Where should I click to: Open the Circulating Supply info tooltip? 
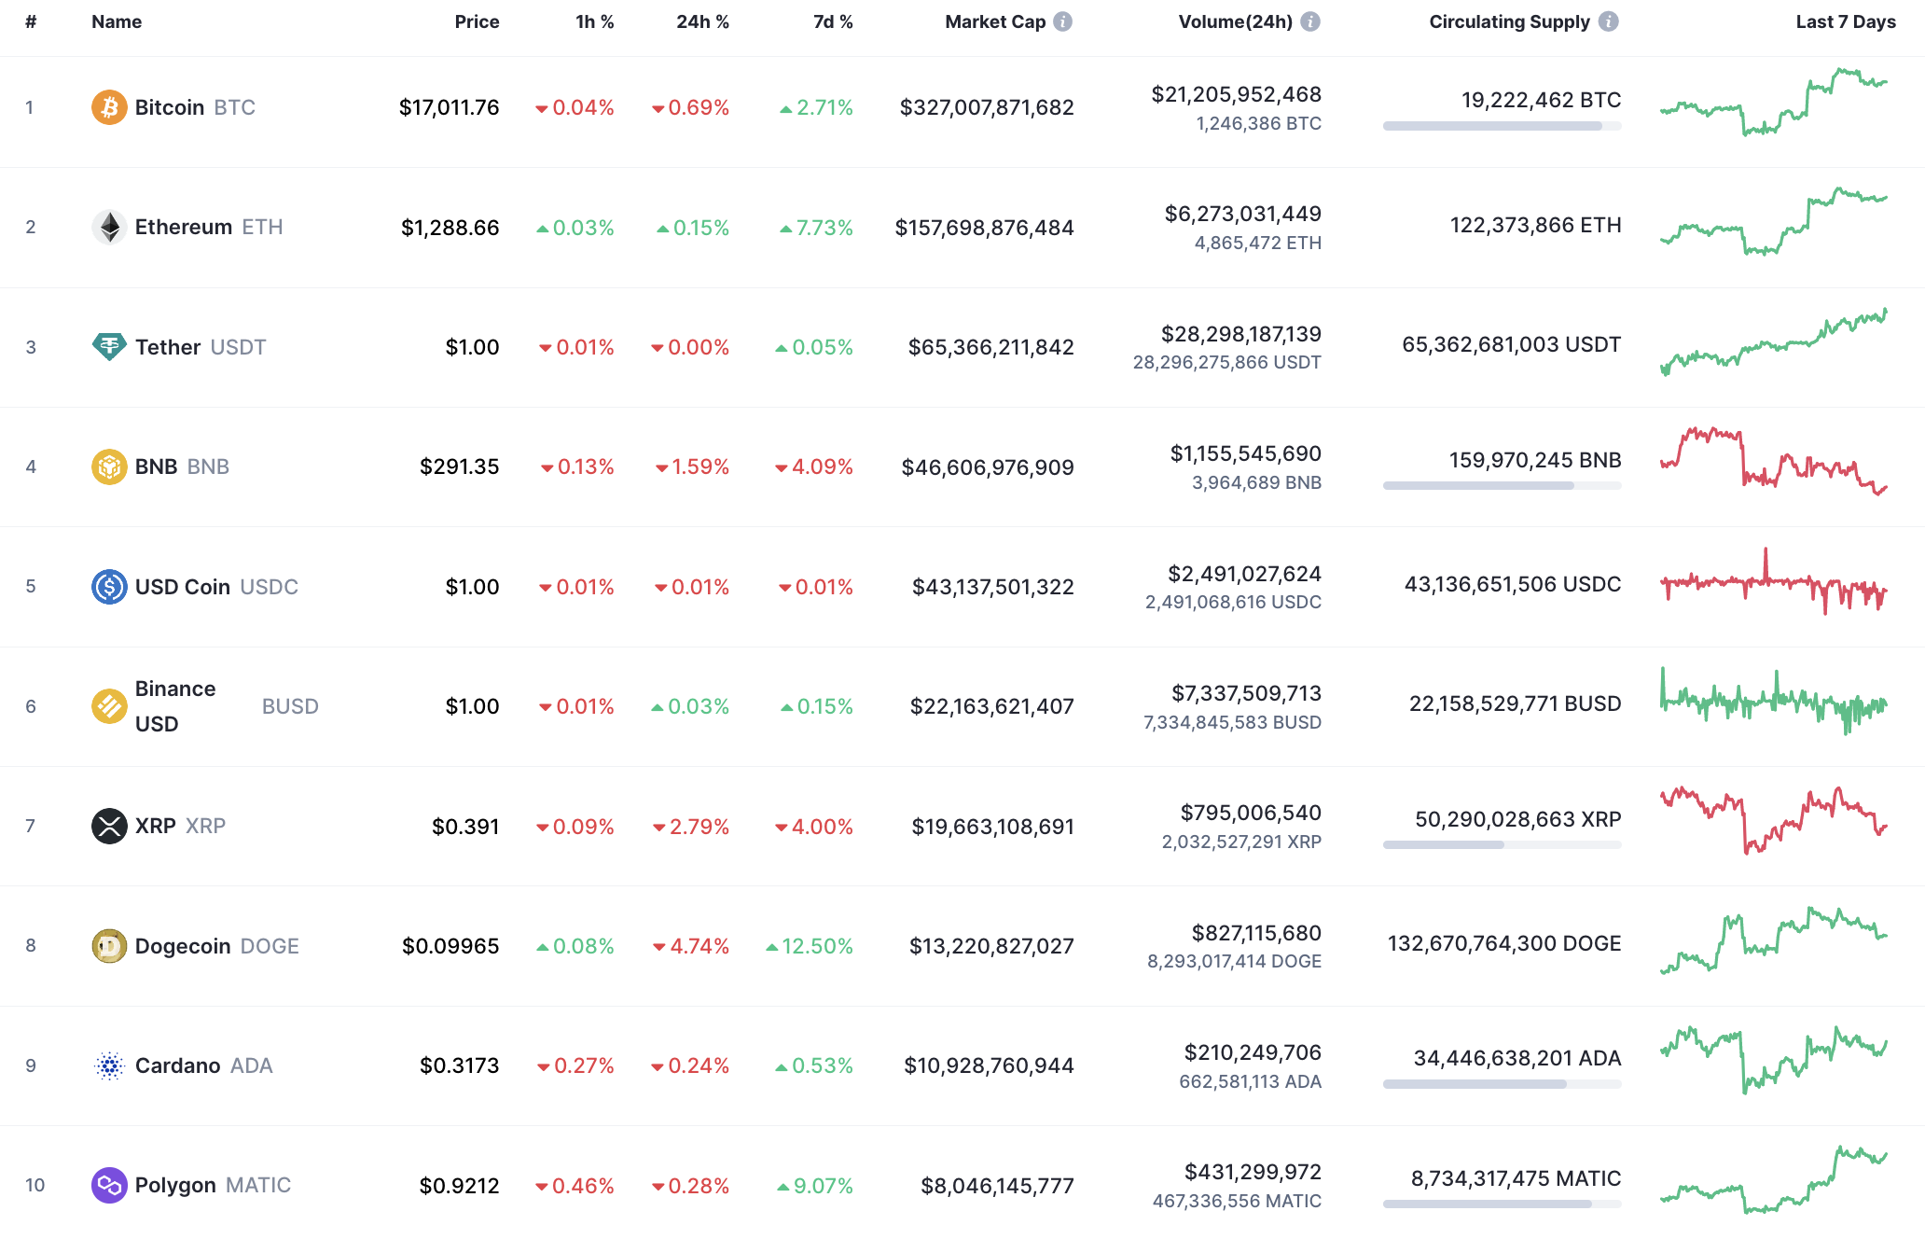(1609, 21)
